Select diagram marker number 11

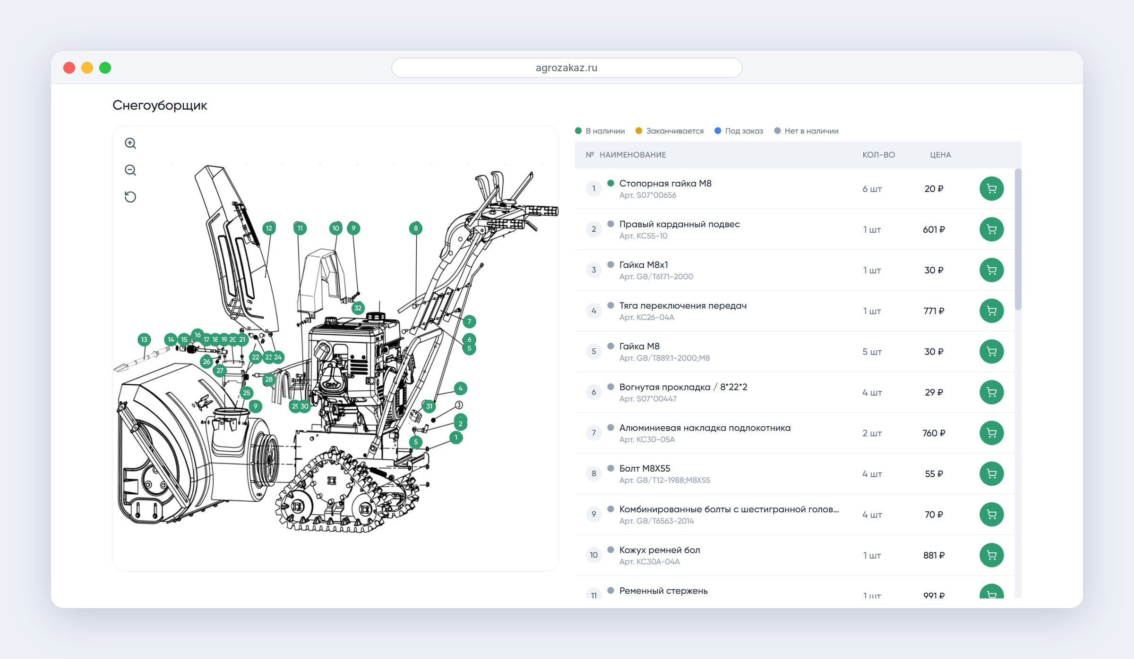300,228
